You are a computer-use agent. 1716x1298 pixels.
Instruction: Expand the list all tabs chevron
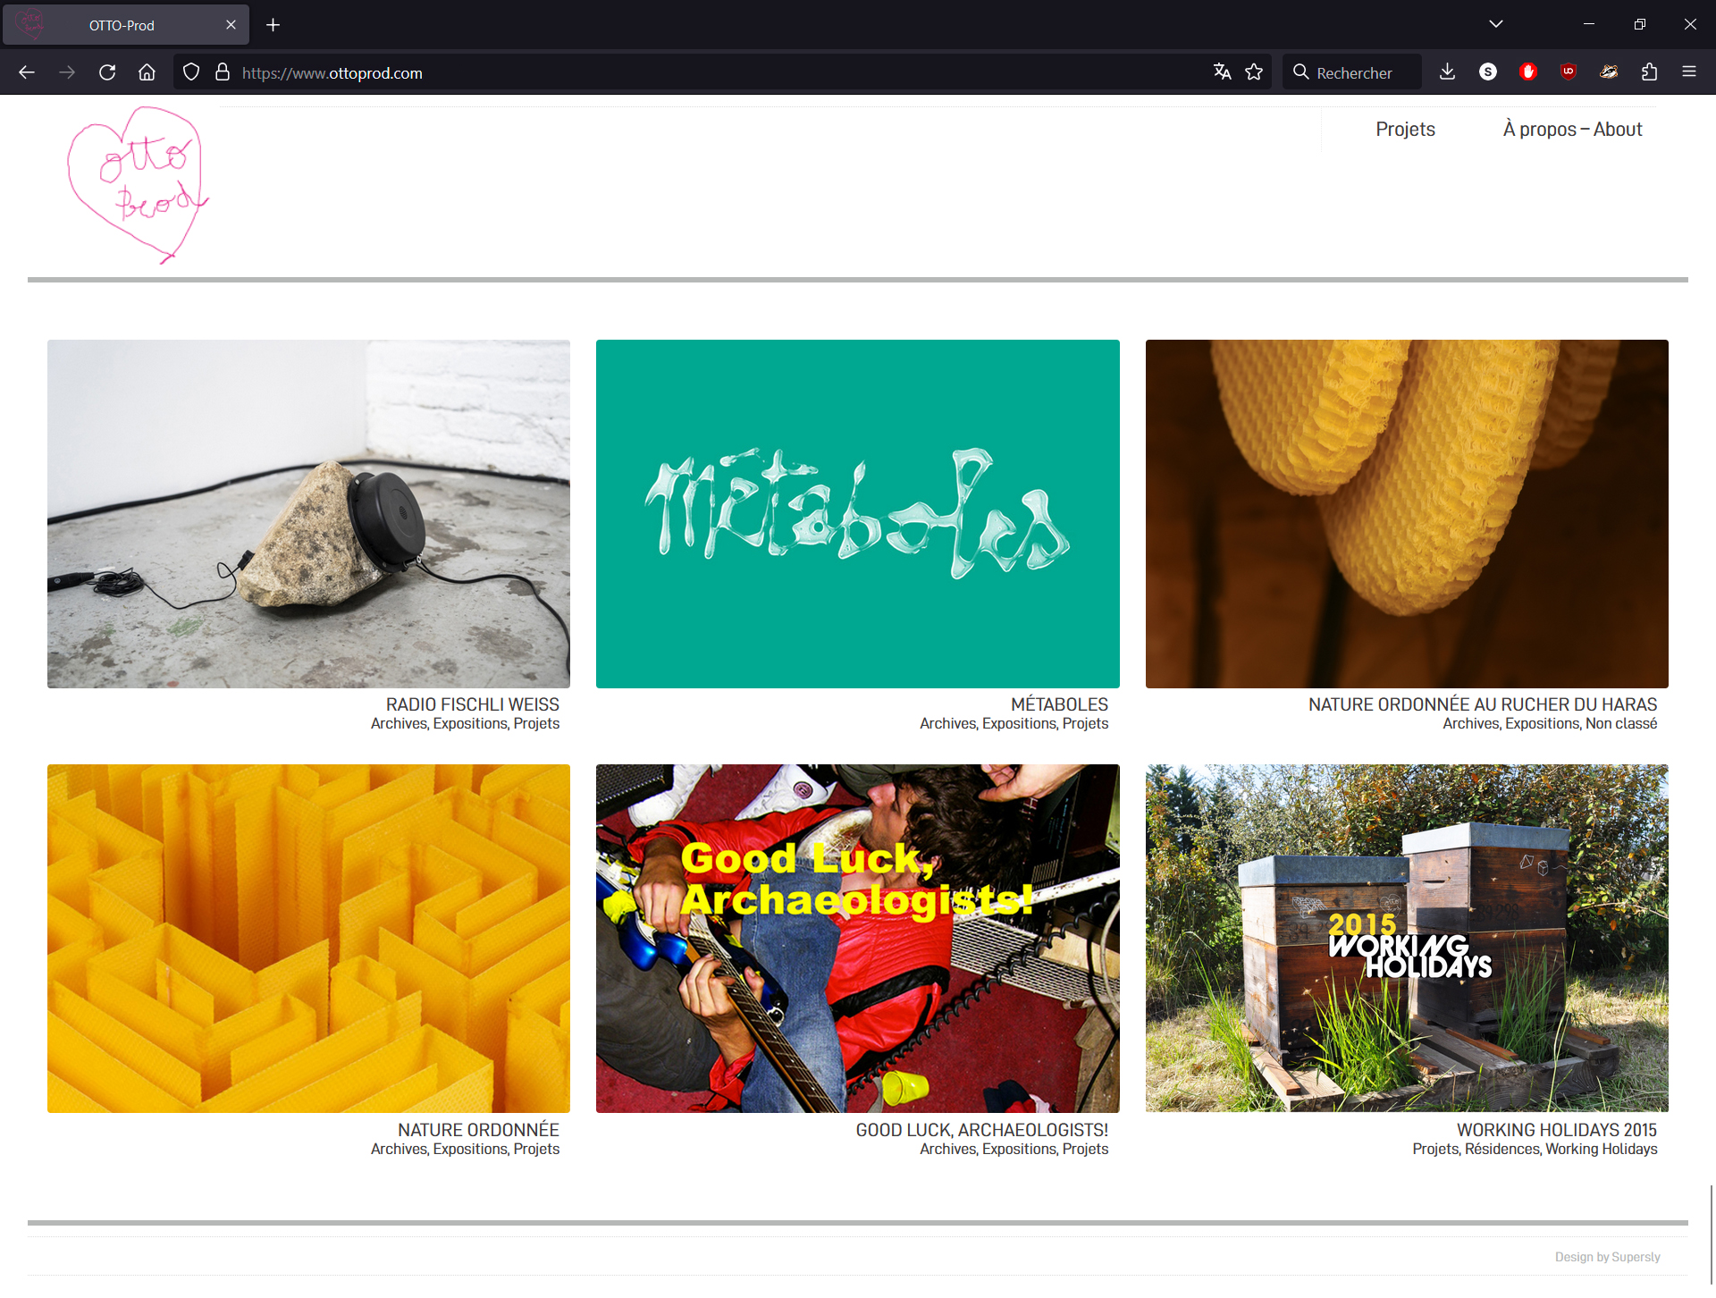coord(1495,24)
